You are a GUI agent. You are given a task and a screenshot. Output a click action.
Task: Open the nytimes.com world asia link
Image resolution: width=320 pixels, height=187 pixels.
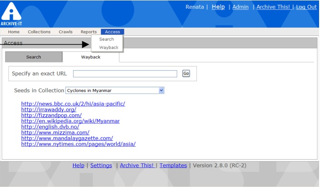tap(78, 144)
